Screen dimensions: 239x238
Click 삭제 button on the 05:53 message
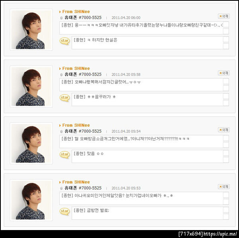(223, 187)
